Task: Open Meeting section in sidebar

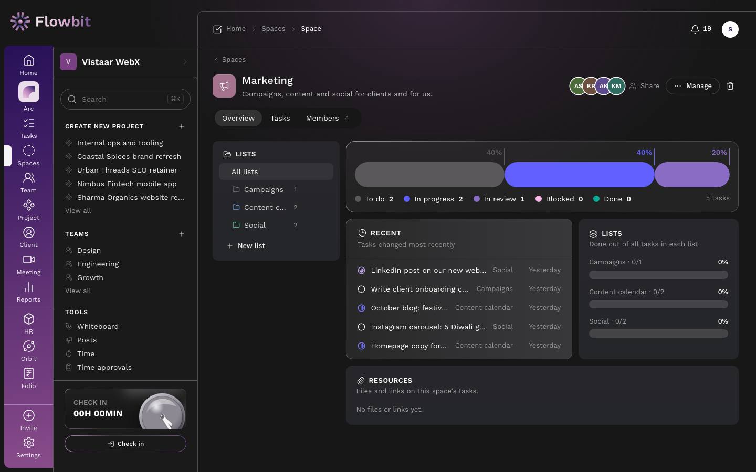Action: tap(28, 265)
